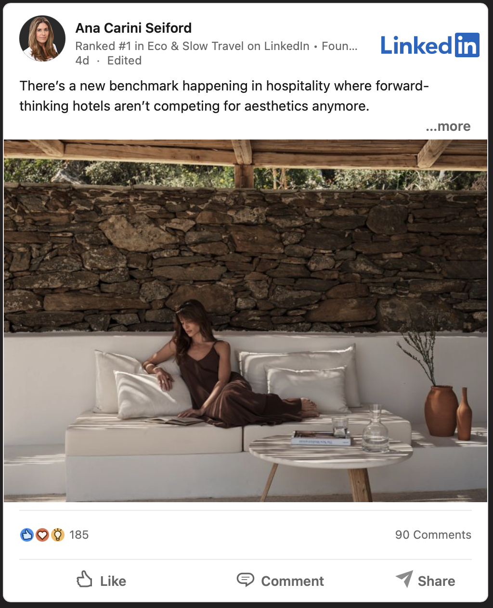Click the blue like reaction icon
Viewport: 493px width, 608px height.
point(27,535)
